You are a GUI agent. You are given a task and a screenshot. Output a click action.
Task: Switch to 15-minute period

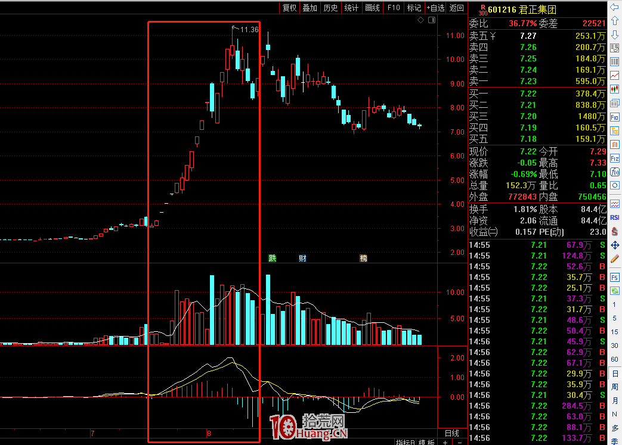[x=614, y=332]
